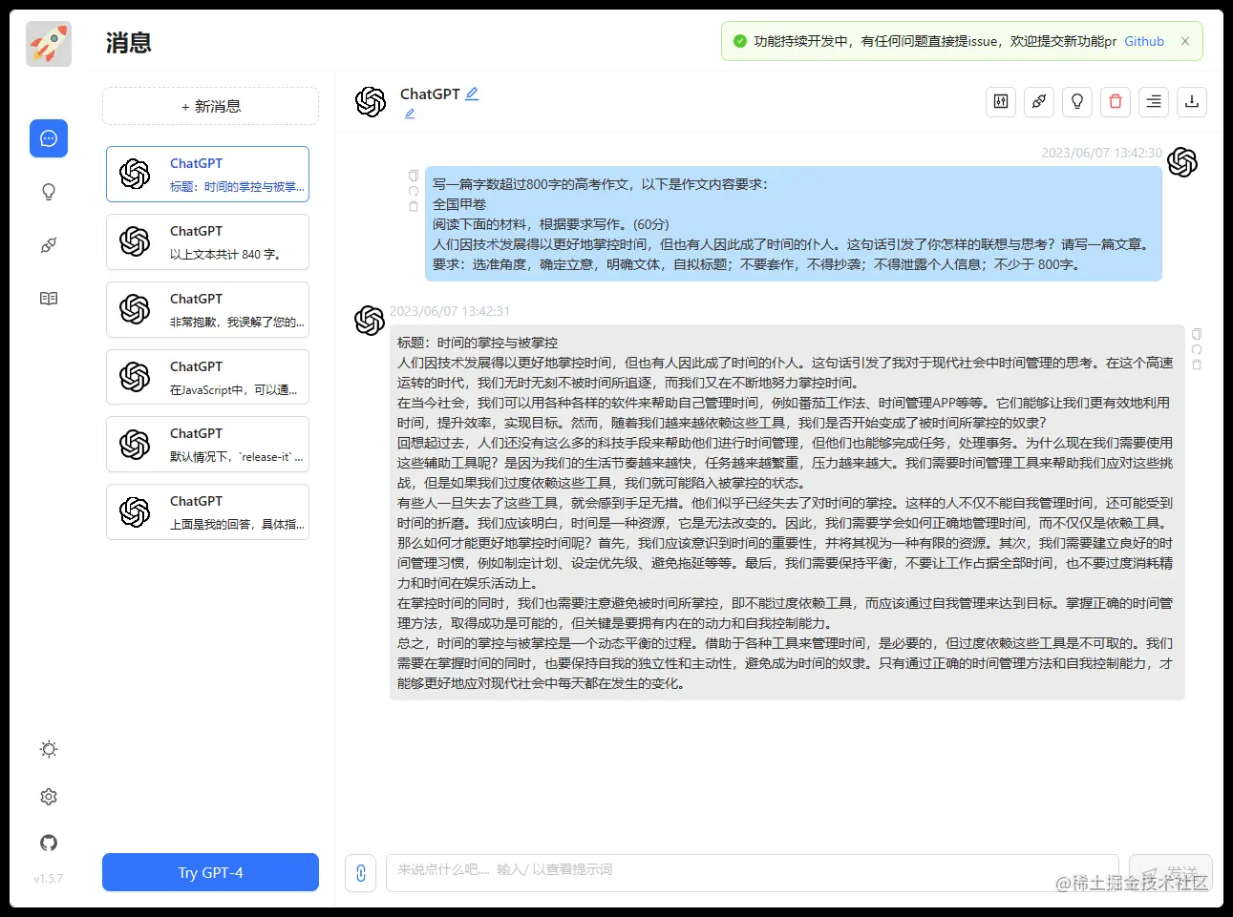The image size is (1233, 917).
Task: Create a new message with 新消息
Action: coord(211,106)
